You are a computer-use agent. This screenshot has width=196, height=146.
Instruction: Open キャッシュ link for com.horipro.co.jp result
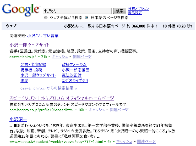coord(97,110)
